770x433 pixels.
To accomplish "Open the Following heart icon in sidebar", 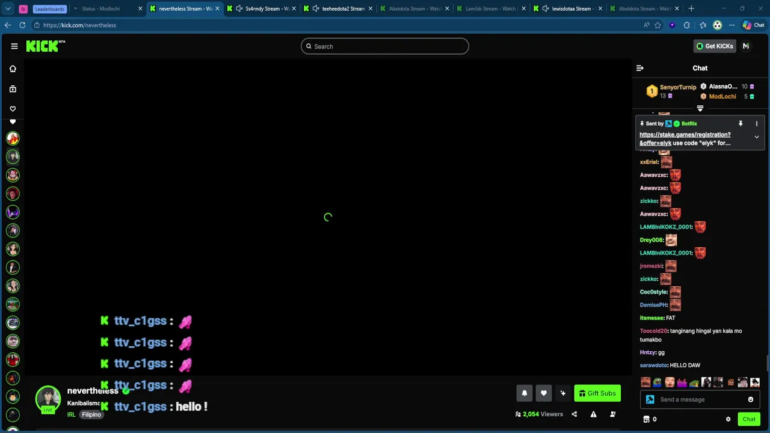I will click(x=13, y=109).
